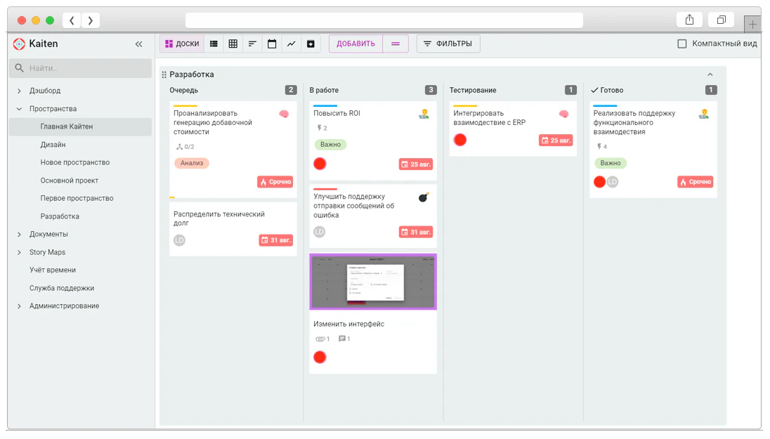Screen dimensions: 770x439
Task: Open the menu next to ДОБАВИТЬ button
Action: tap(396, 44)
